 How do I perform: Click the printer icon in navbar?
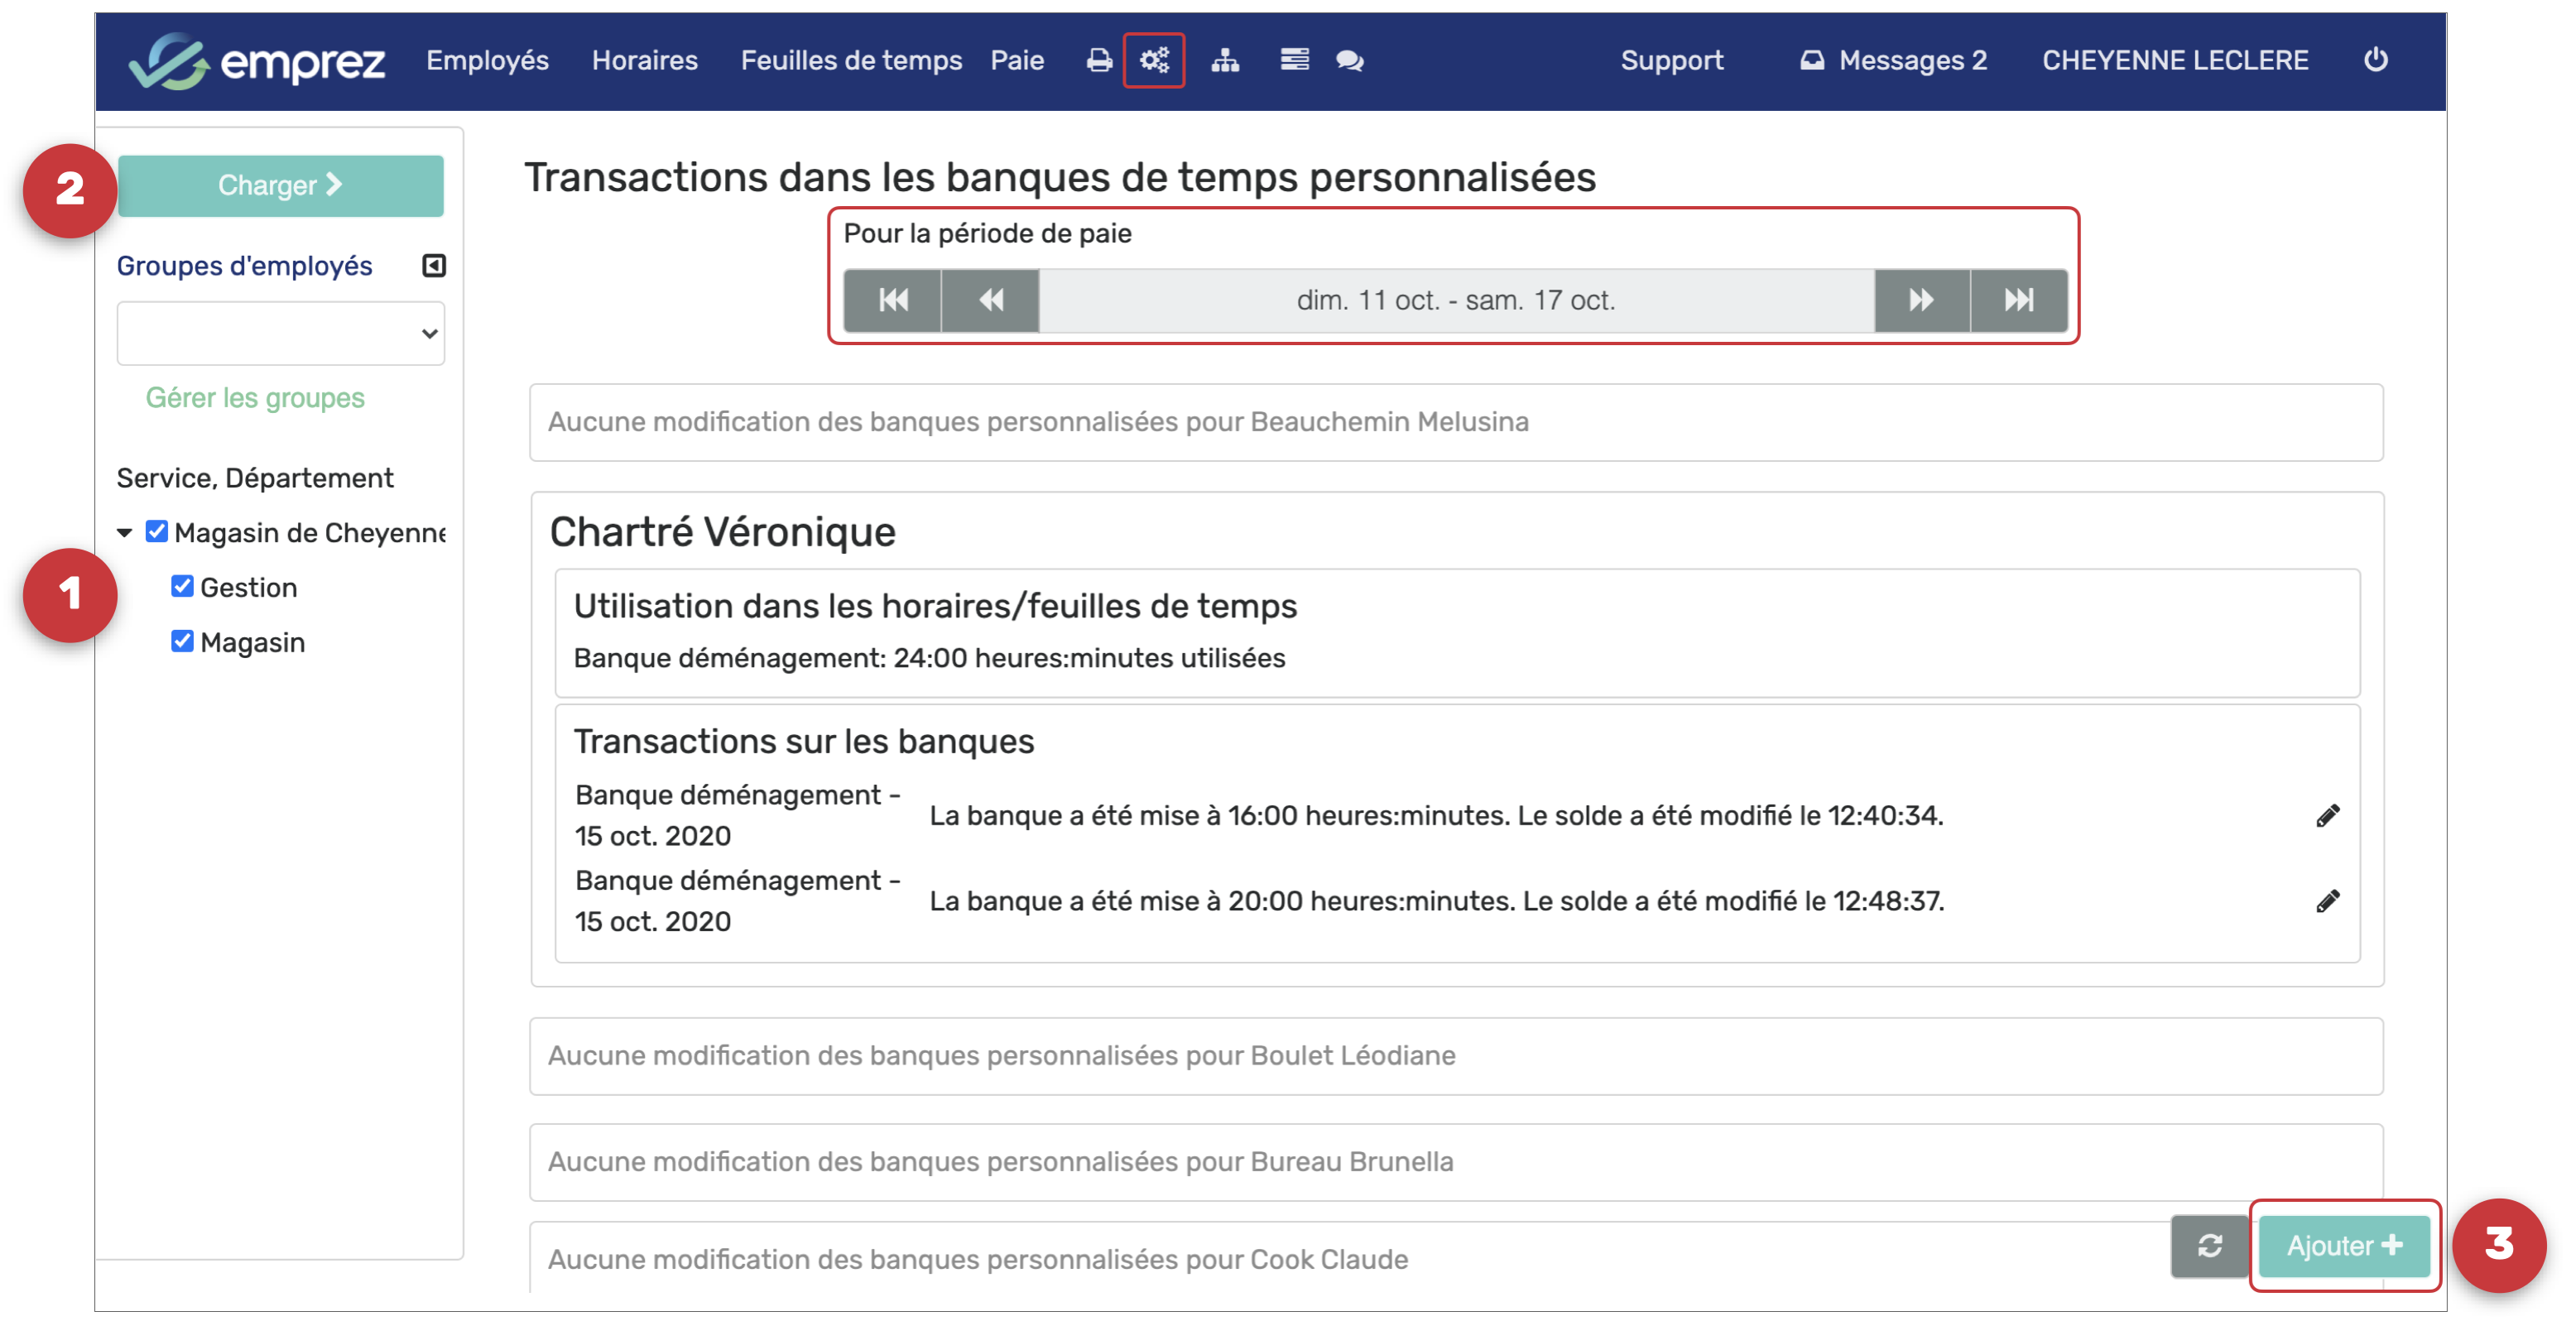pos(1099,61)
